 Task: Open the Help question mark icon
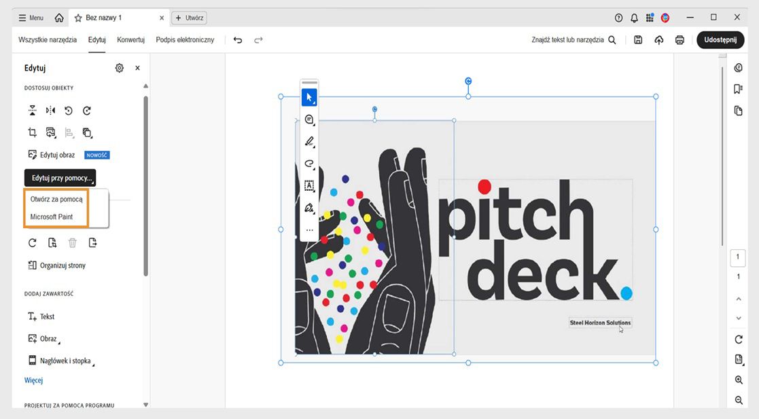(618, 18)
